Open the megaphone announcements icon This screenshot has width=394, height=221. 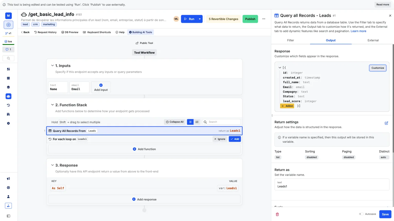8,179
